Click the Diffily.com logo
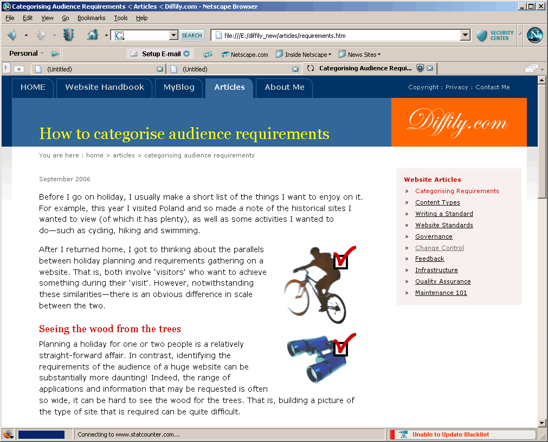Image resolution: width=548 pixels, height=442 pixels. point(459,122)
